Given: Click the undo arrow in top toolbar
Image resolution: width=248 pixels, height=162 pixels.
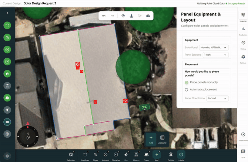Looking at the screenshot, I should coord(104,16).
